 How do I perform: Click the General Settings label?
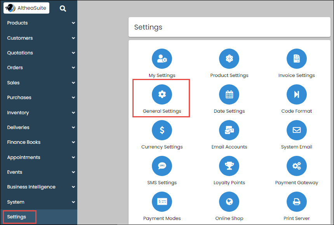click(162, 111)
